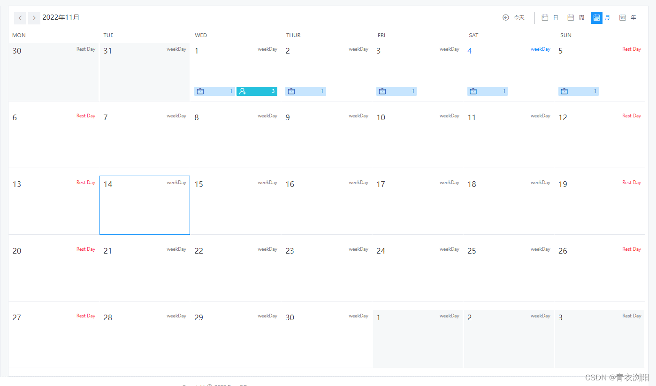Click date number 7

[x=106, y=117]
